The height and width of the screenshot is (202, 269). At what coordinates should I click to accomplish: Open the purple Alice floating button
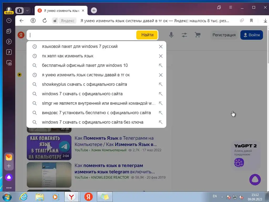pos(255,179)
